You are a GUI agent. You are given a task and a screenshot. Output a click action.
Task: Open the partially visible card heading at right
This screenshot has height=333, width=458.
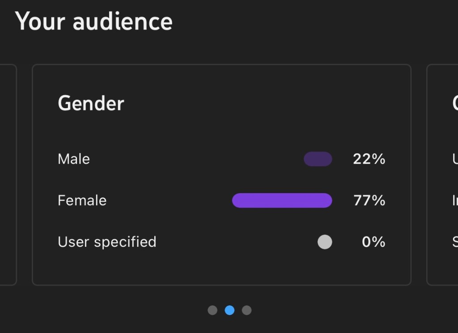tap(455, 104)
